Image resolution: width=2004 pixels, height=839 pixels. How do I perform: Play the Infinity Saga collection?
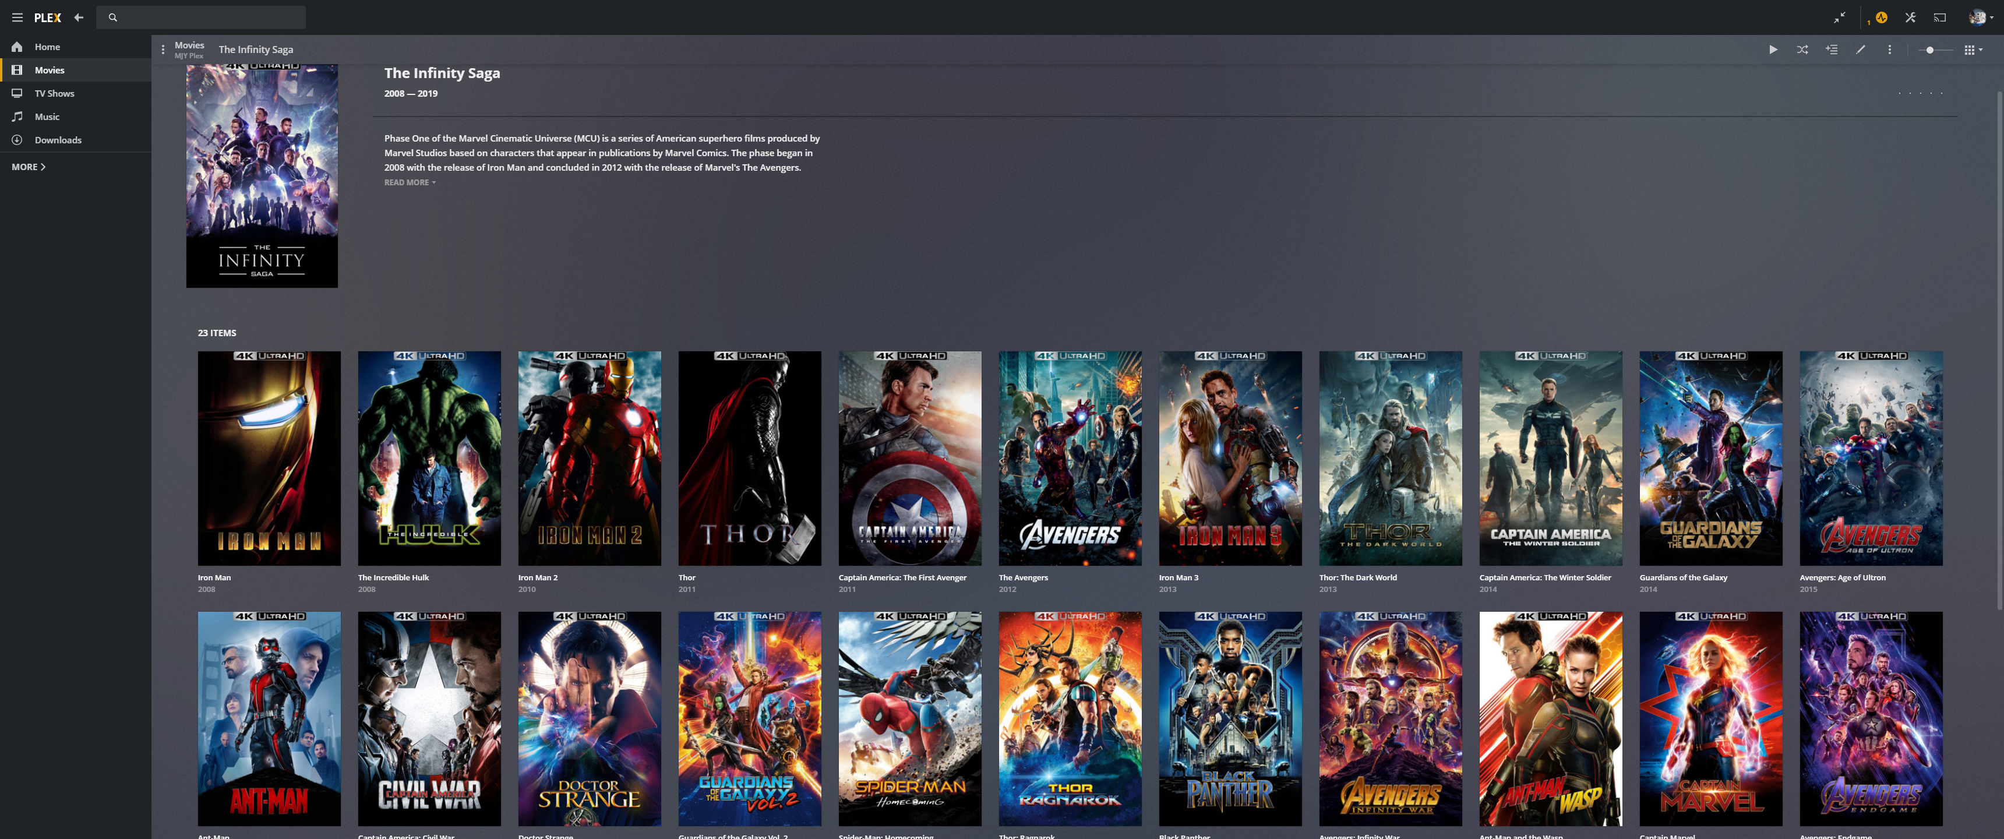[1773, 50]
